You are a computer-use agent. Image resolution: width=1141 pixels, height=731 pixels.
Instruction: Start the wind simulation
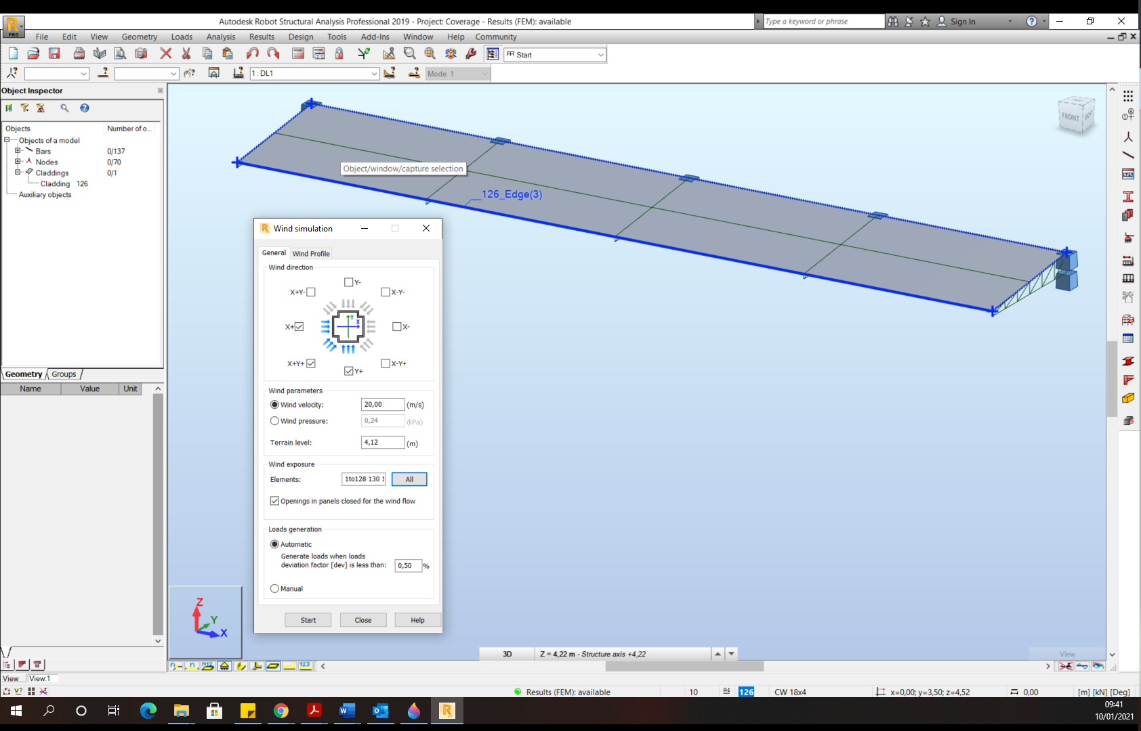click(x=308, y=619)
